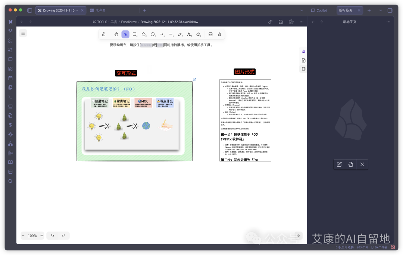Open the extra shapes tools icon
The width and height of the screenshot is (403, 255).
point(219,34)
